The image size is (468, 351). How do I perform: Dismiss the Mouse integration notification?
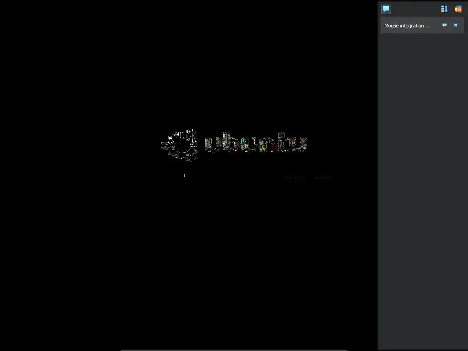[x=456, y=25]
